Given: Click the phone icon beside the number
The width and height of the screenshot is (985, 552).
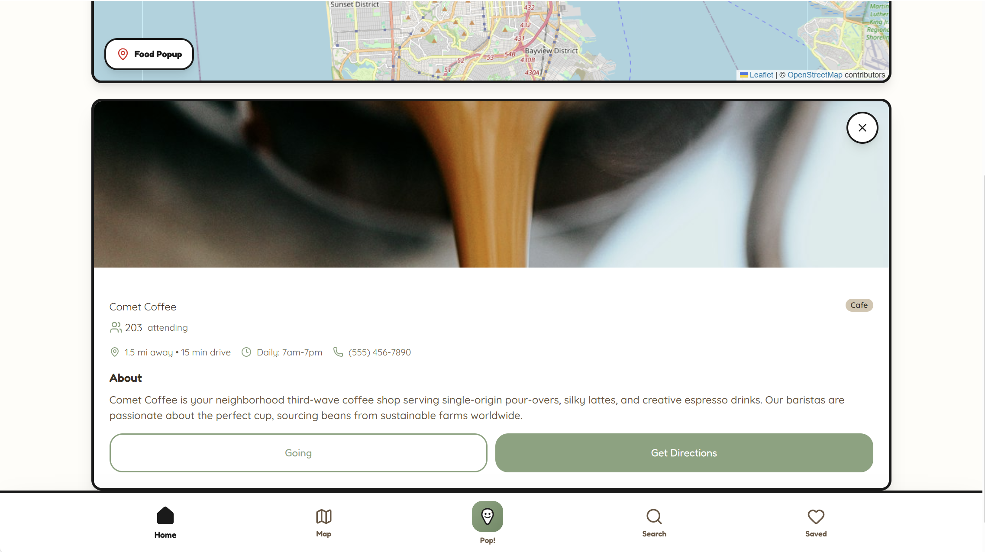Looking at the screenshot, I should [338, 352].
